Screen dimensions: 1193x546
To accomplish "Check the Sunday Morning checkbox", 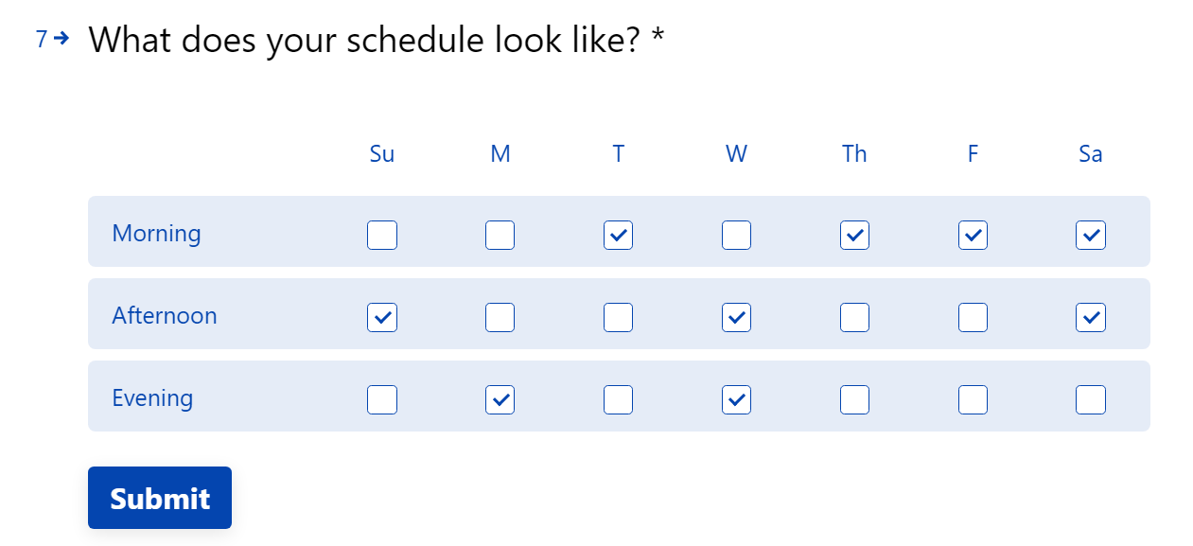I will (382, 235).
